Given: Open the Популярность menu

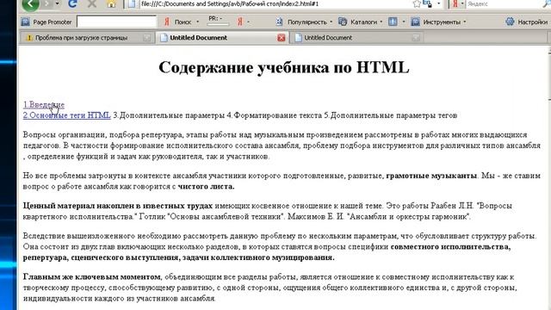Looking at the screenshot, I should pos(304,22).
